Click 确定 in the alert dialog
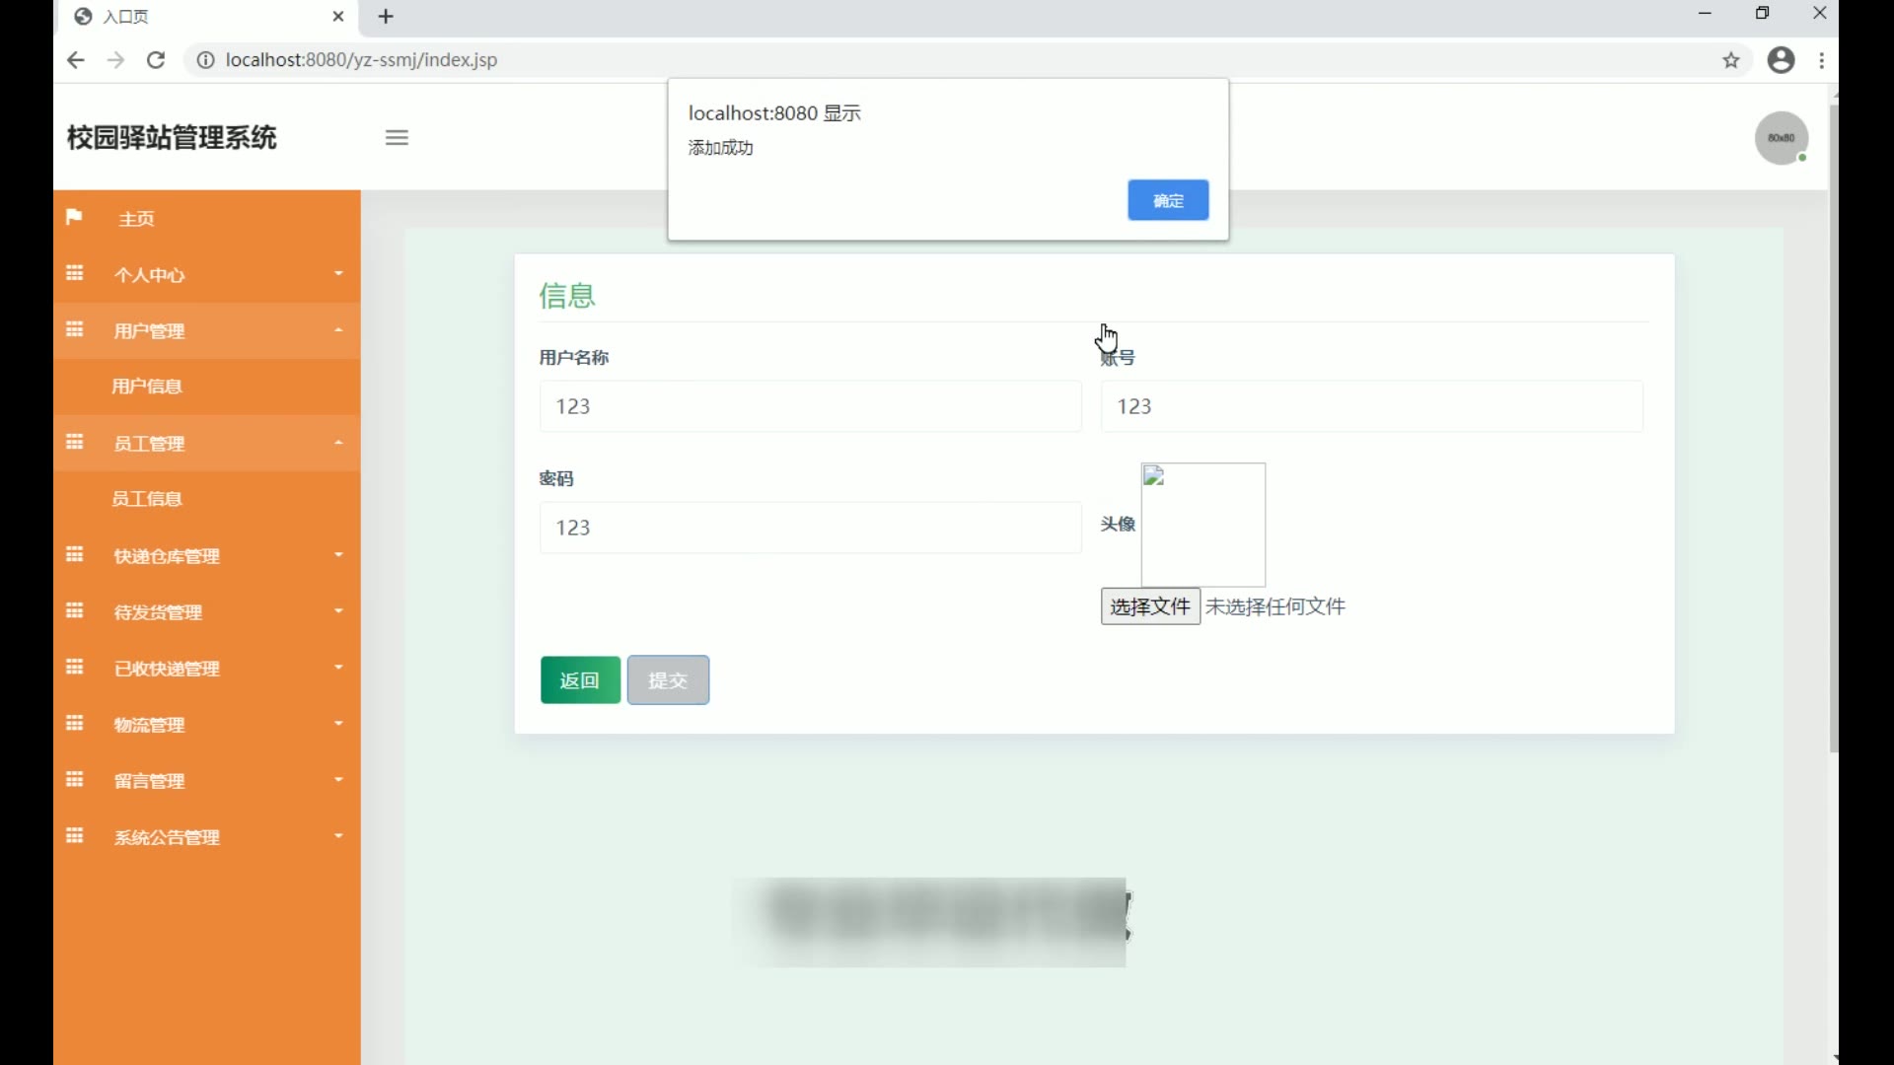 point(1168,200)
